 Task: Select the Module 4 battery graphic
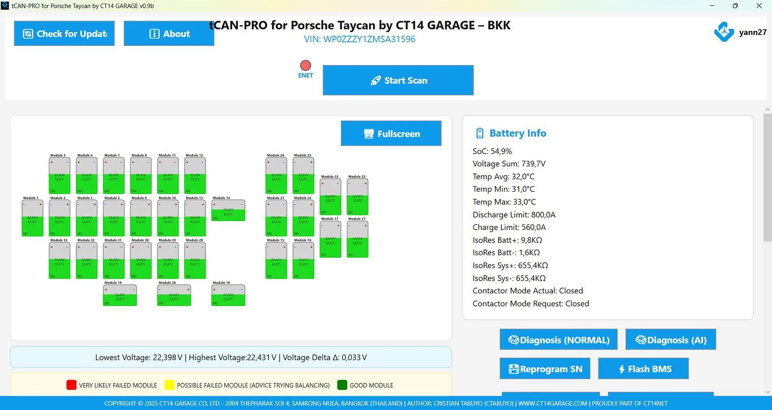[x=87, y=176]
